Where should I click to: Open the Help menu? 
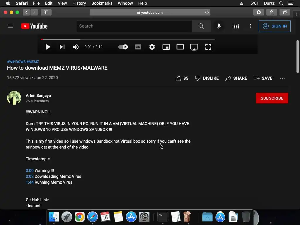143,3
